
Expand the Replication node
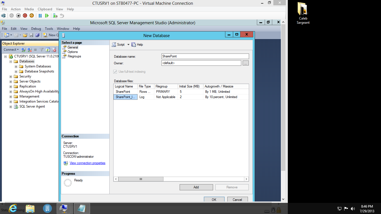11,86
